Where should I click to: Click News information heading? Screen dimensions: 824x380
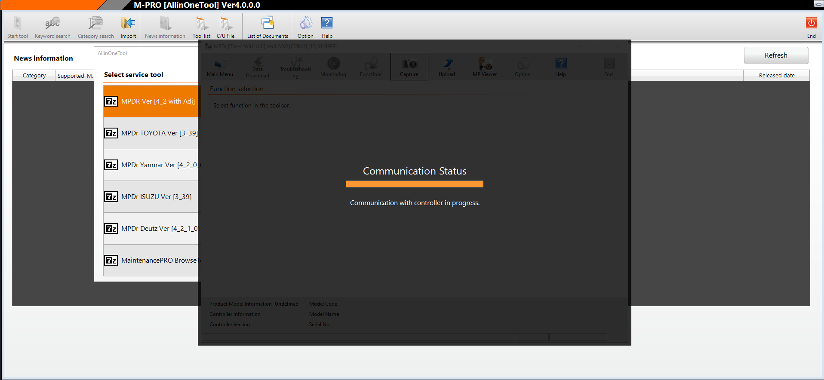pyautogui.click(x=43, y=58)
